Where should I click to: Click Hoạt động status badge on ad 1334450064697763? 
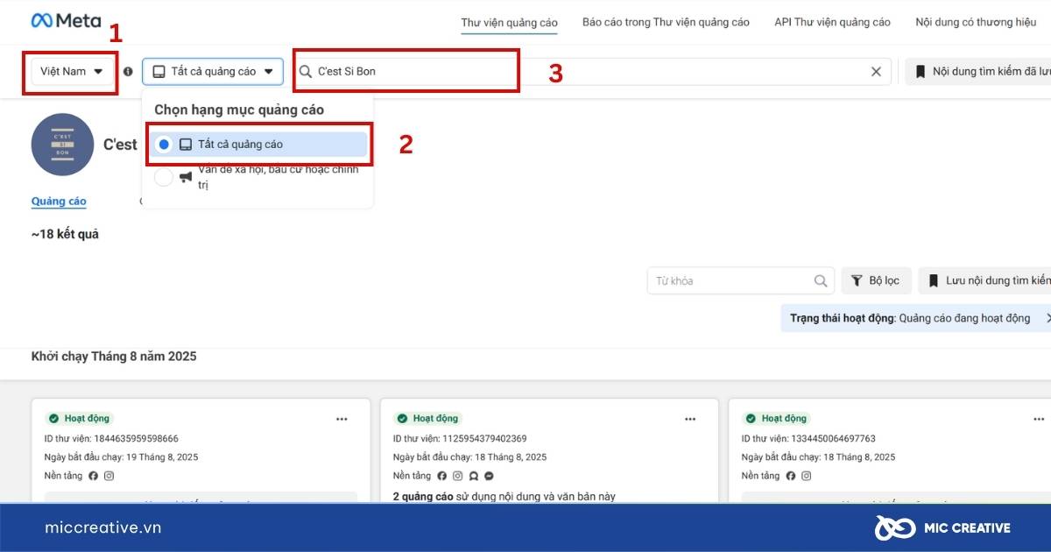[776, 419]
